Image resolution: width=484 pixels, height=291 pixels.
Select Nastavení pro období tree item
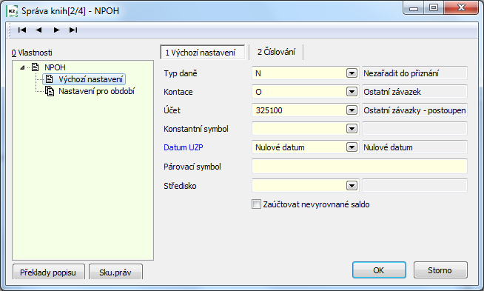coord(96,91)
